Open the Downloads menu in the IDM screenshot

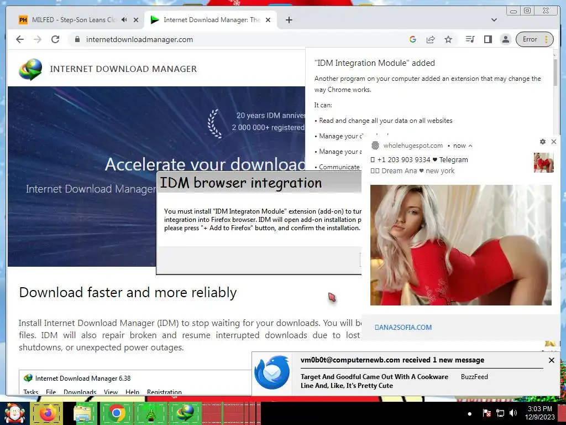click(80, 392)
